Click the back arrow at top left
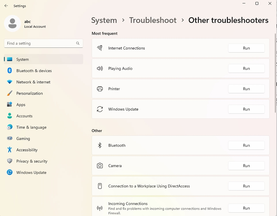 (6, 6)
